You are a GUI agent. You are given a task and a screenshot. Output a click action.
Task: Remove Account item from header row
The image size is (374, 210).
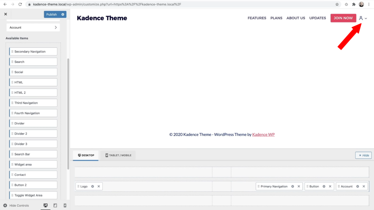pyautogui.click(x=364, y=186)
